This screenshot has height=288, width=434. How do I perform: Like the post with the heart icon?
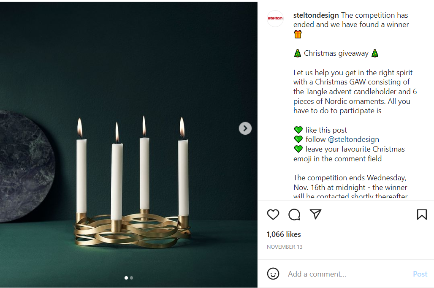[x=273, y=215]
